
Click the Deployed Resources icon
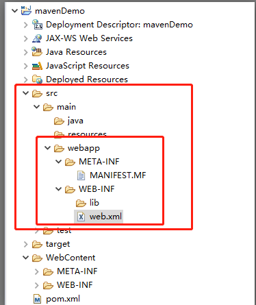click(x=37, y=80)
